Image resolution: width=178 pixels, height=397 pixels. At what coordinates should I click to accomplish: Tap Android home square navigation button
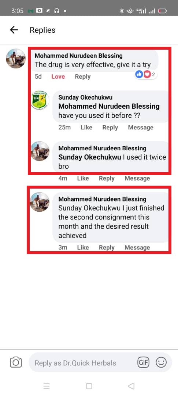click(x=89, y=386)
